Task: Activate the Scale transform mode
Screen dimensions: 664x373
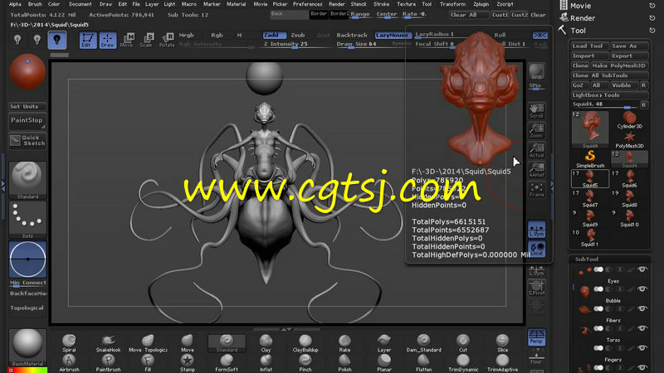Action: [146, 40]
